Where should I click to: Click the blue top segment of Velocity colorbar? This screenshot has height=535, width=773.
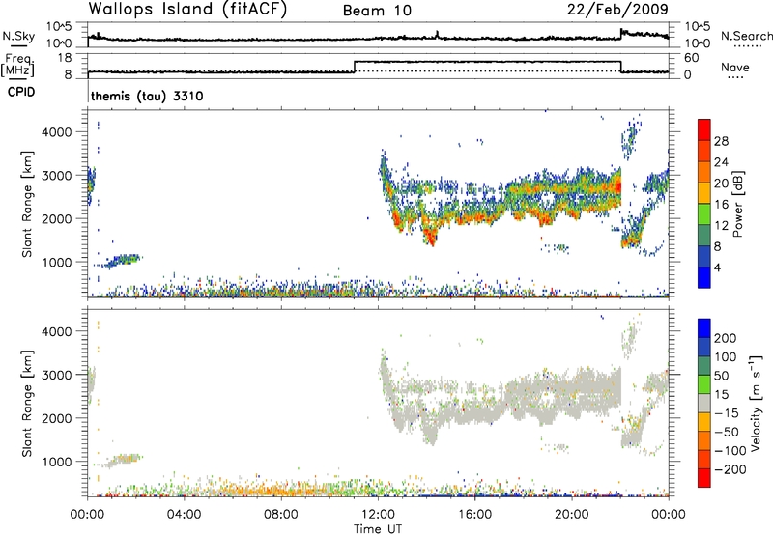[704, 328]
